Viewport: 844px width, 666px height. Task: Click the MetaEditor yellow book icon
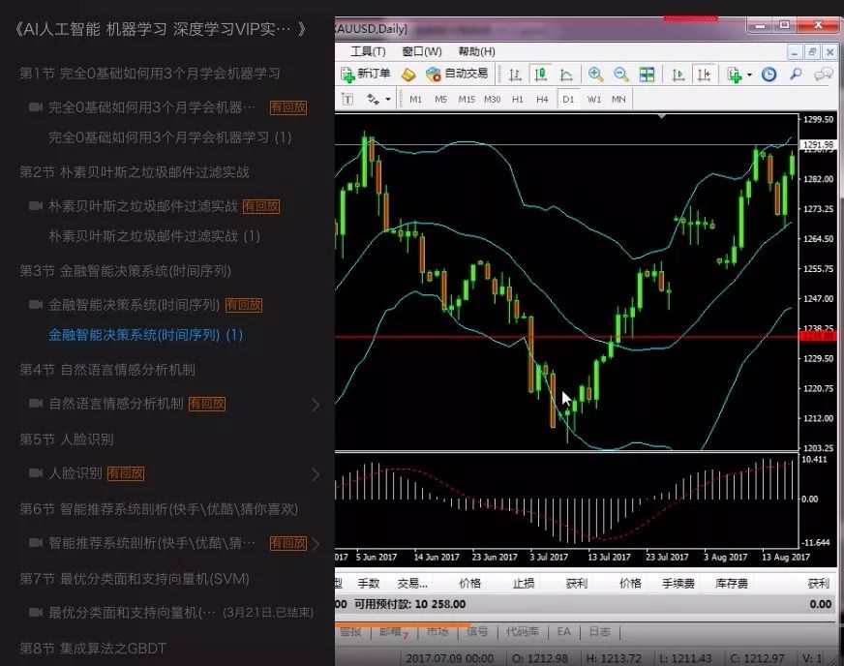[x=408, y=75]
